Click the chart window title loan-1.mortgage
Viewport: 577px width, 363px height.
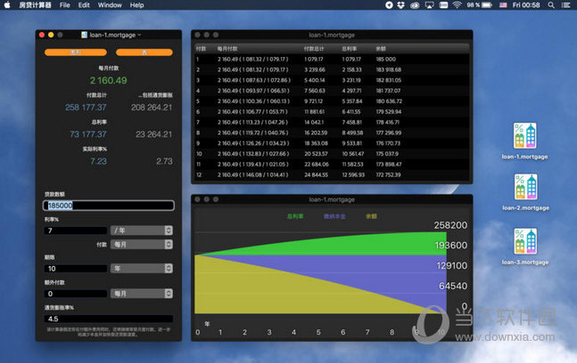(332, 199)
